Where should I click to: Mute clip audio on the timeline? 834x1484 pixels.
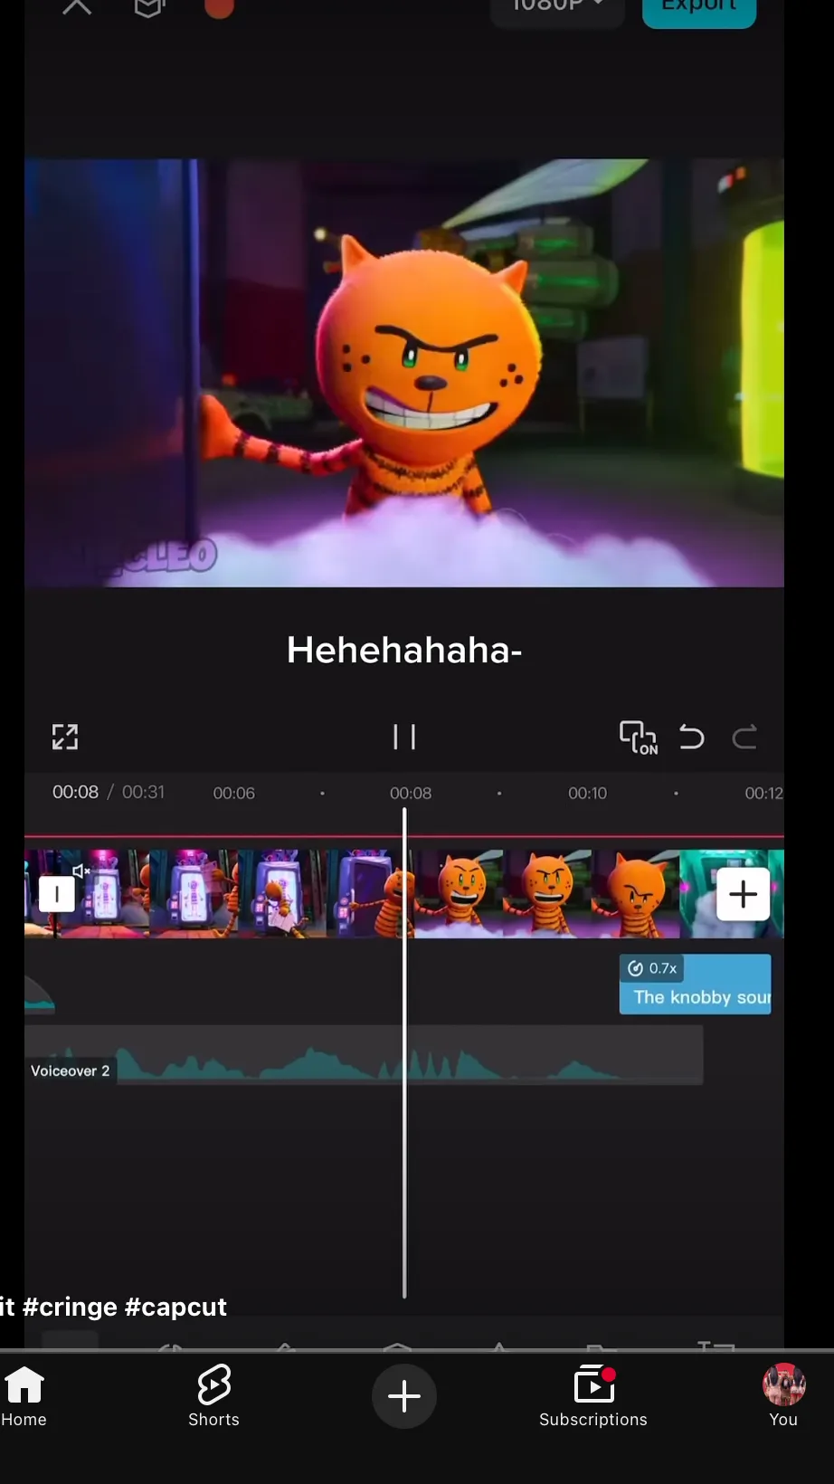pyautogui.click(x=81, y=870)
